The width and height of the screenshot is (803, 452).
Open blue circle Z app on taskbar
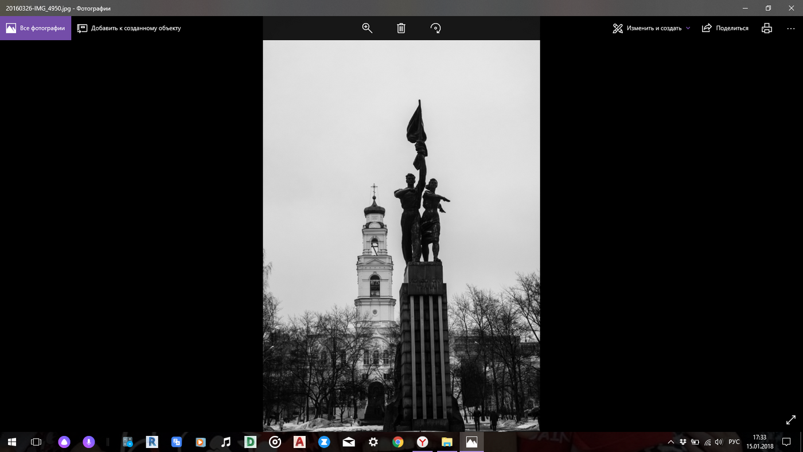324,442
